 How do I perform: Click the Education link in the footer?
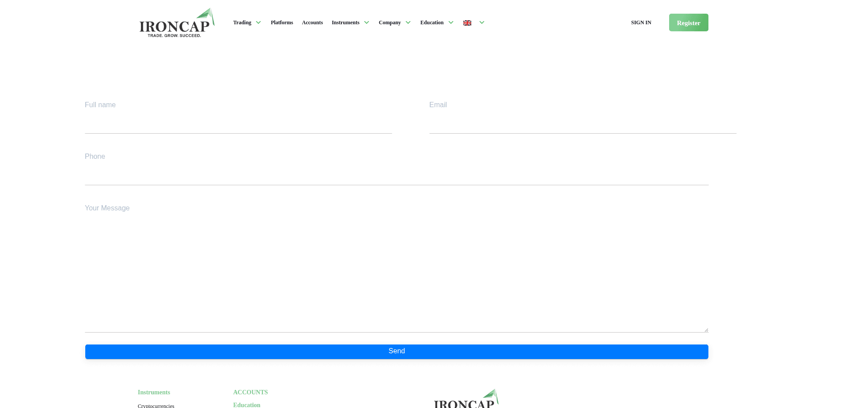[246, 405]
